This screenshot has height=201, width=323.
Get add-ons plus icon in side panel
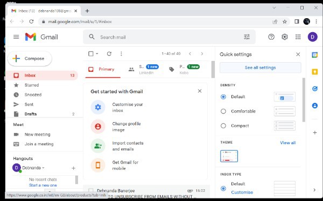(314, 133)
